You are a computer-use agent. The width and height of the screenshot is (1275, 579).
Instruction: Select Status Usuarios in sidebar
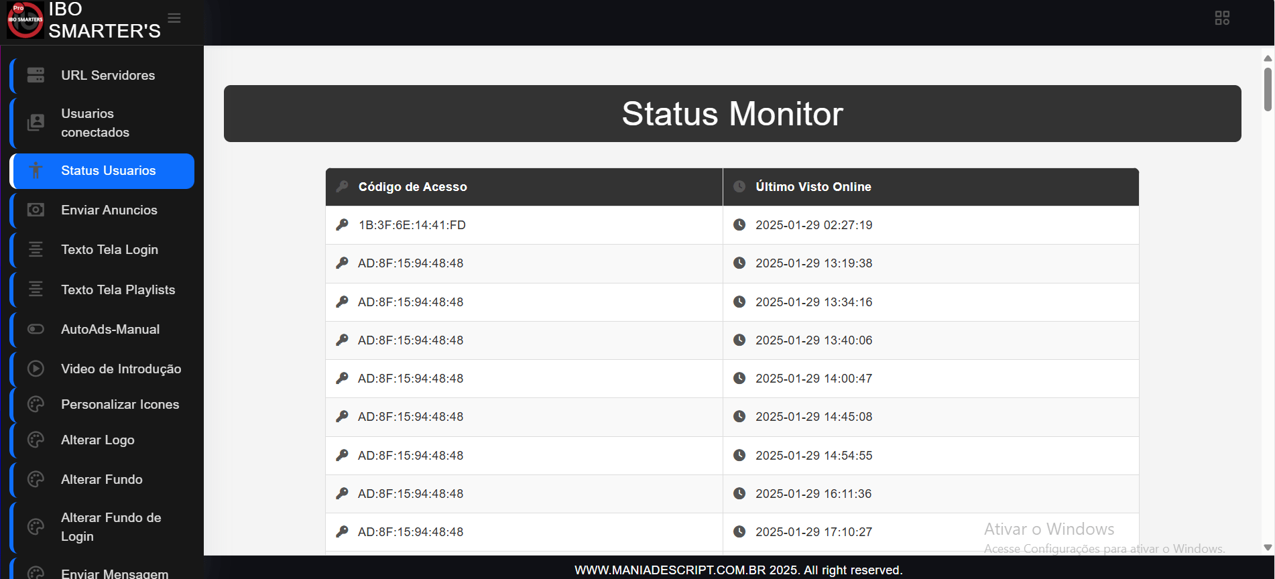tap(108, 171)
